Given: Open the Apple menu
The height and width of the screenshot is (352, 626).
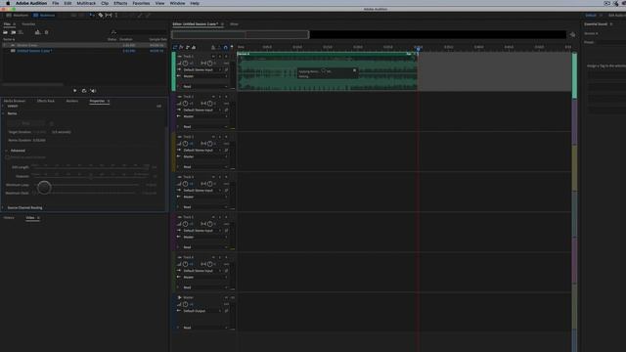Looking at the screenshot, I should click(8, 3).
